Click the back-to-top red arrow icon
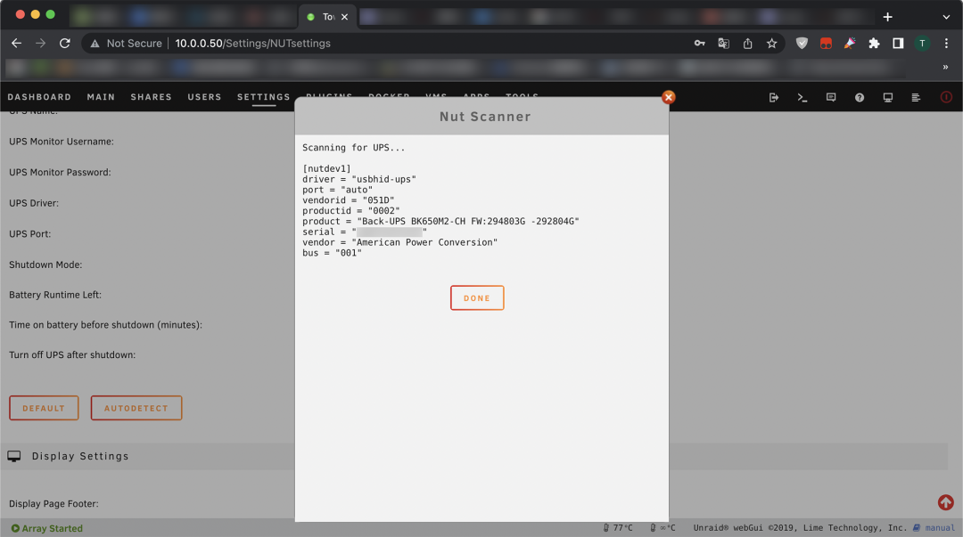 [946, 502]
